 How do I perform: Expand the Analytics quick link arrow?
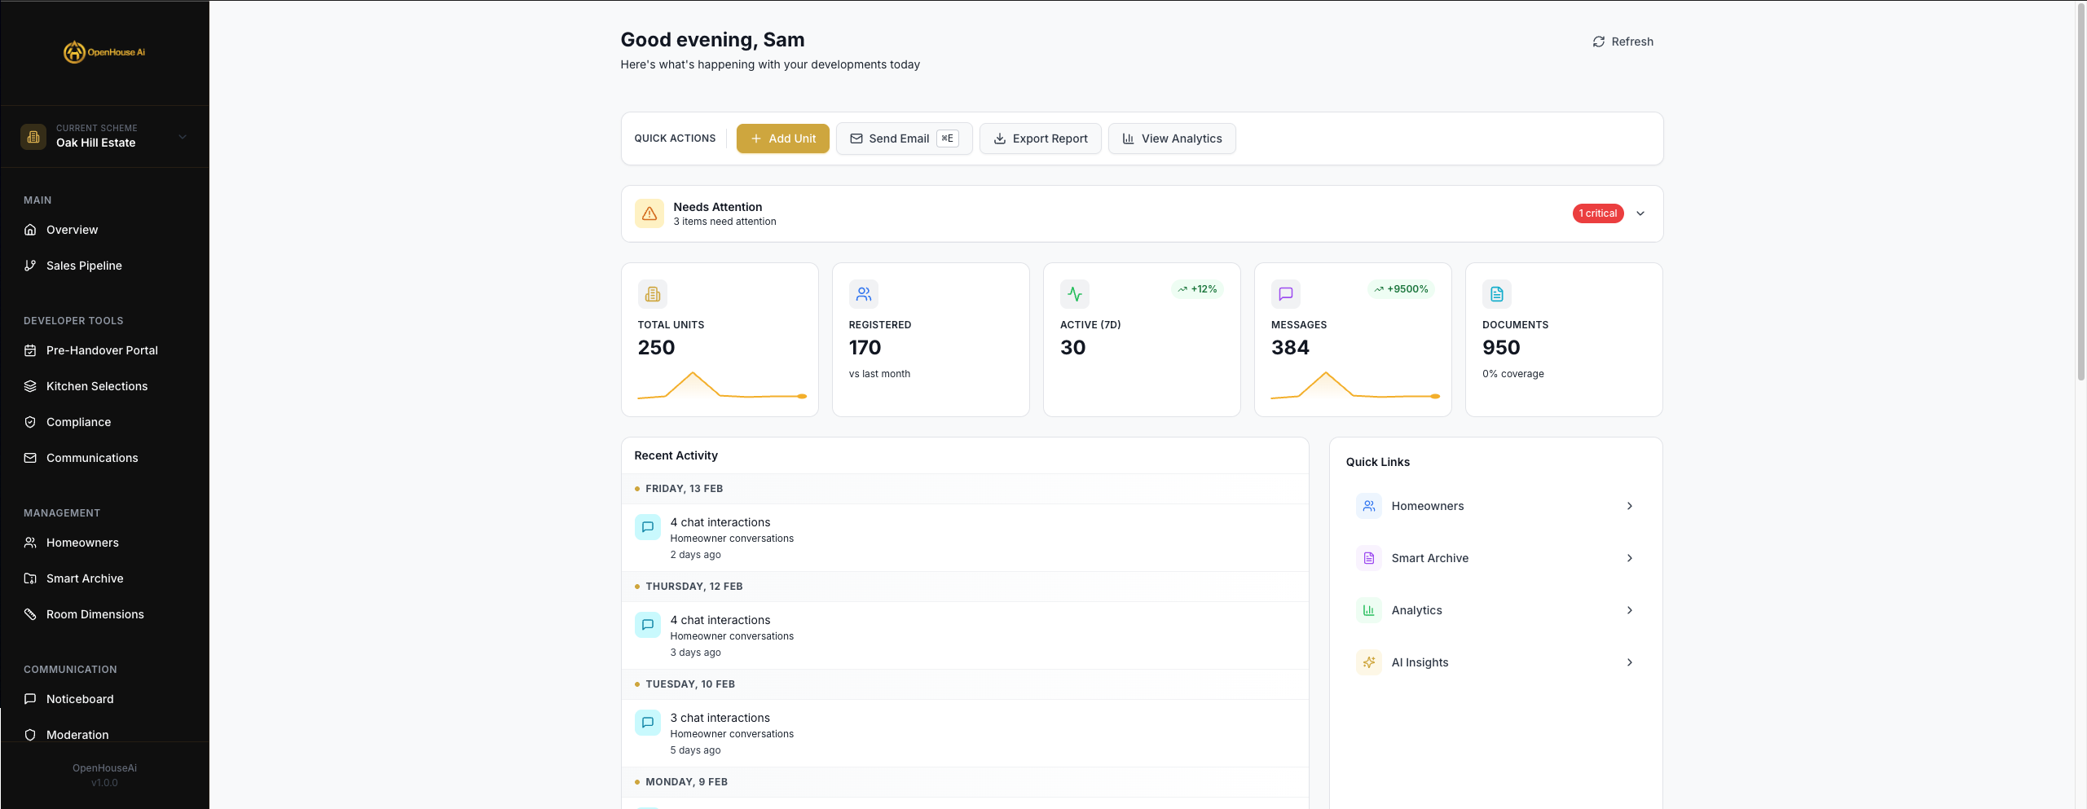(1630, 610)
